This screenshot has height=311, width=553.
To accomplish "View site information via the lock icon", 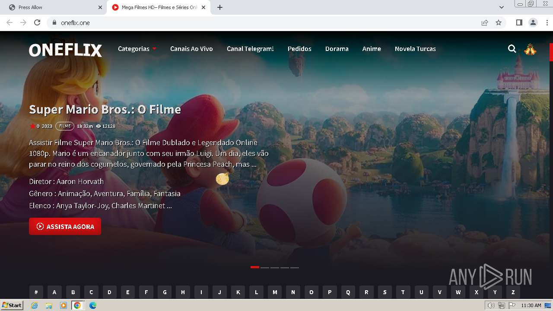I will (x=54, y=22).
